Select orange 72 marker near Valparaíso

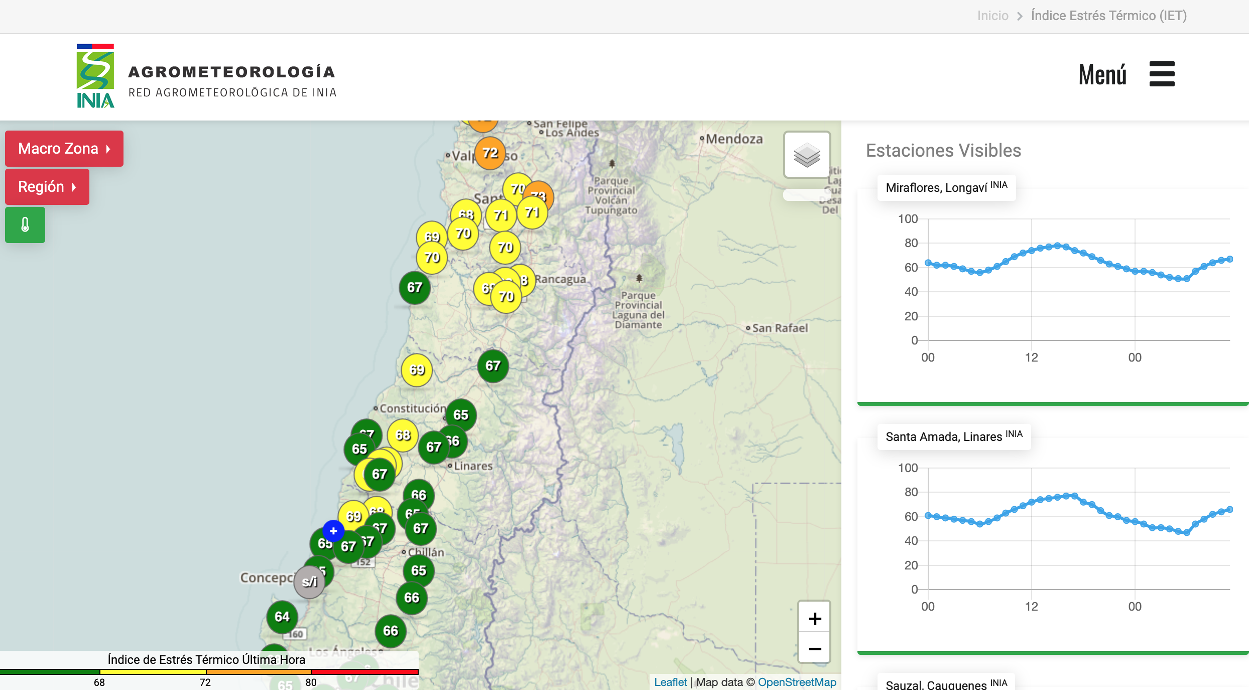click(x=490, y=153)
